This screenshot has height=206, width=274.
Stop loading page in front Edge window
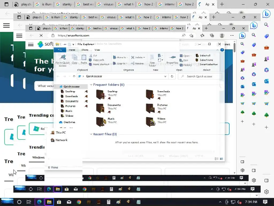[41, 35]
